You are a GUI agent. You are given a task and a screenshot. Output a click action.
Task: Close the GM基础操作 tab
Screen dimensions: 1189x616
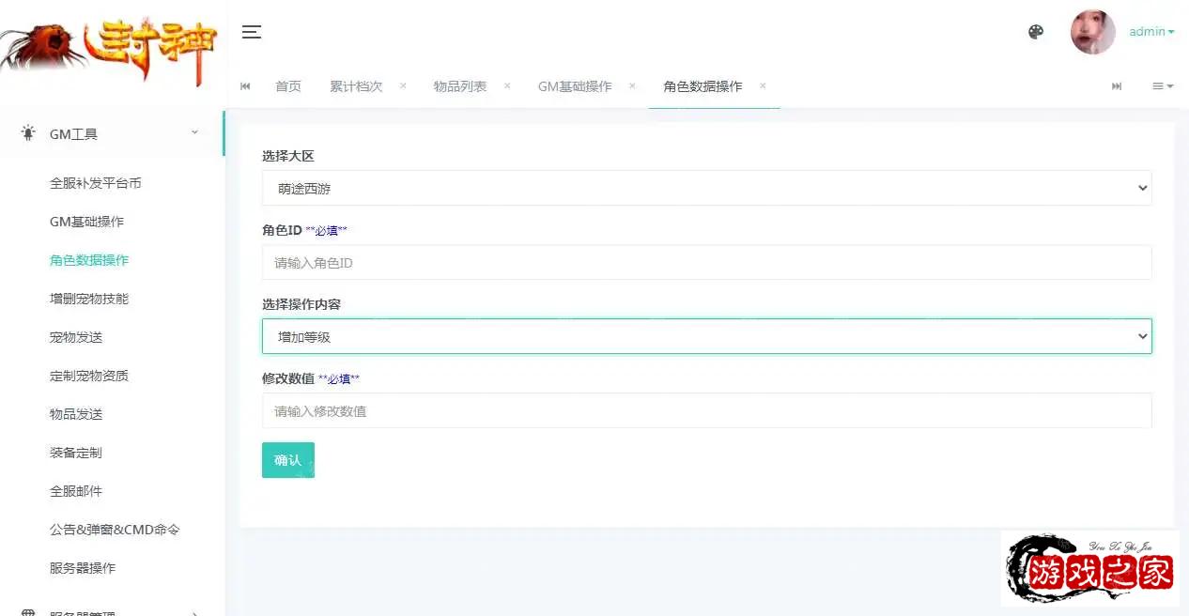[x=632, y=85]
